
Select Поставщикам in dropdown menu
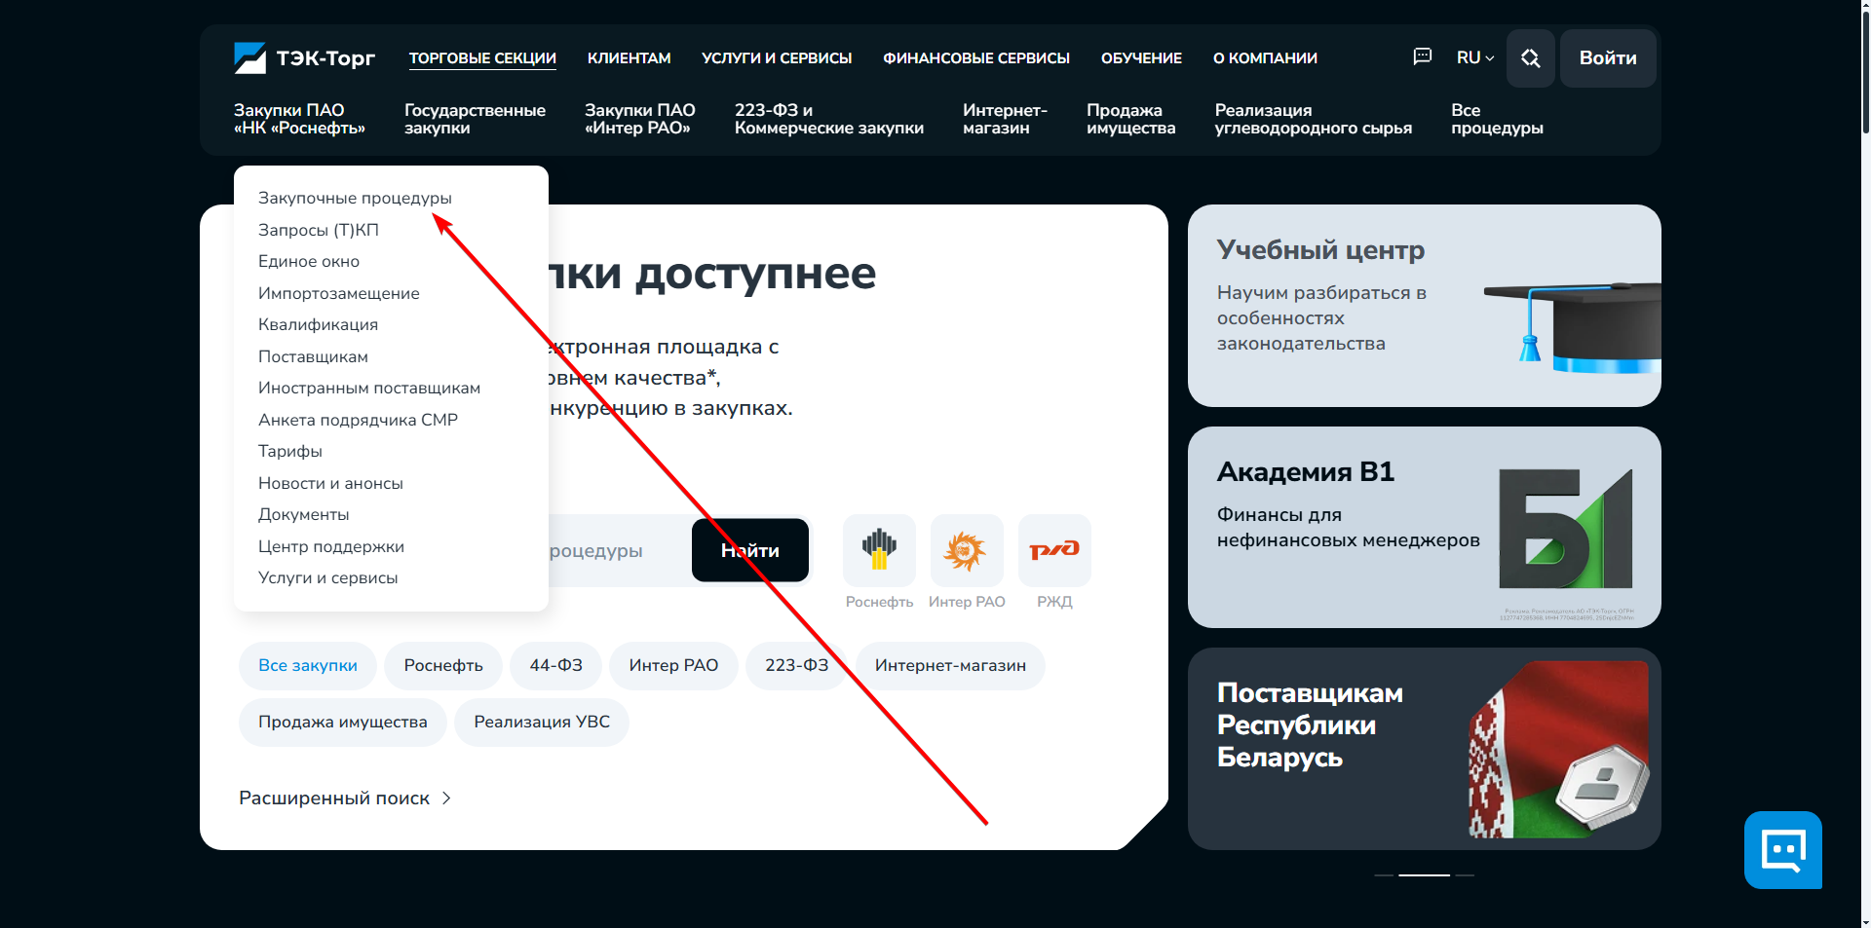pos(313,356)
